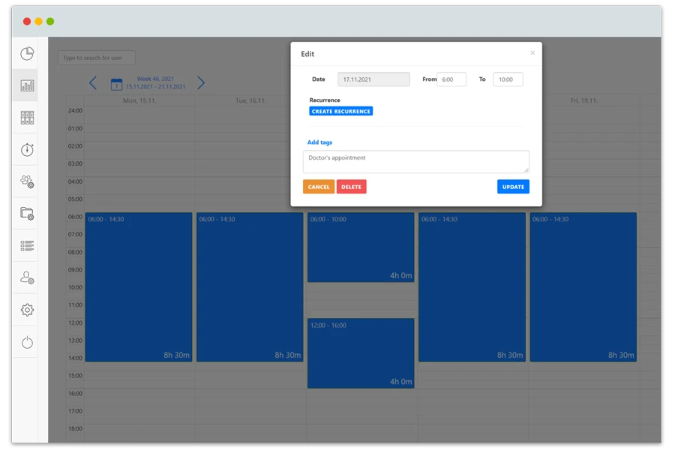Image resolution: width=675 pixels, height=450 pixels.
Task: Click the To time field
Action: pos(508,79)
